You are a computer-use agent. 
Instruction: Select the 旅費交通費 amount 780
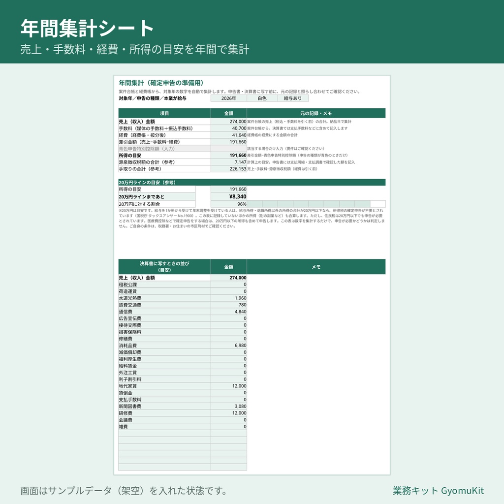pos(228,305)
